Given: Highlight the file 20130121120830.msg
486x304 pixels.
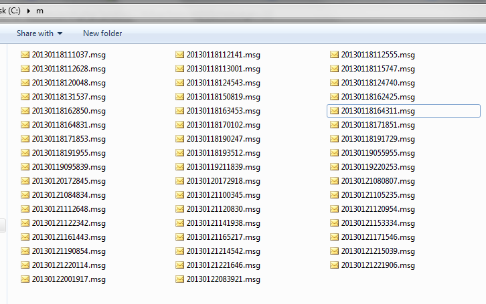Looking at the screenshot, I should tap(224, 209).
